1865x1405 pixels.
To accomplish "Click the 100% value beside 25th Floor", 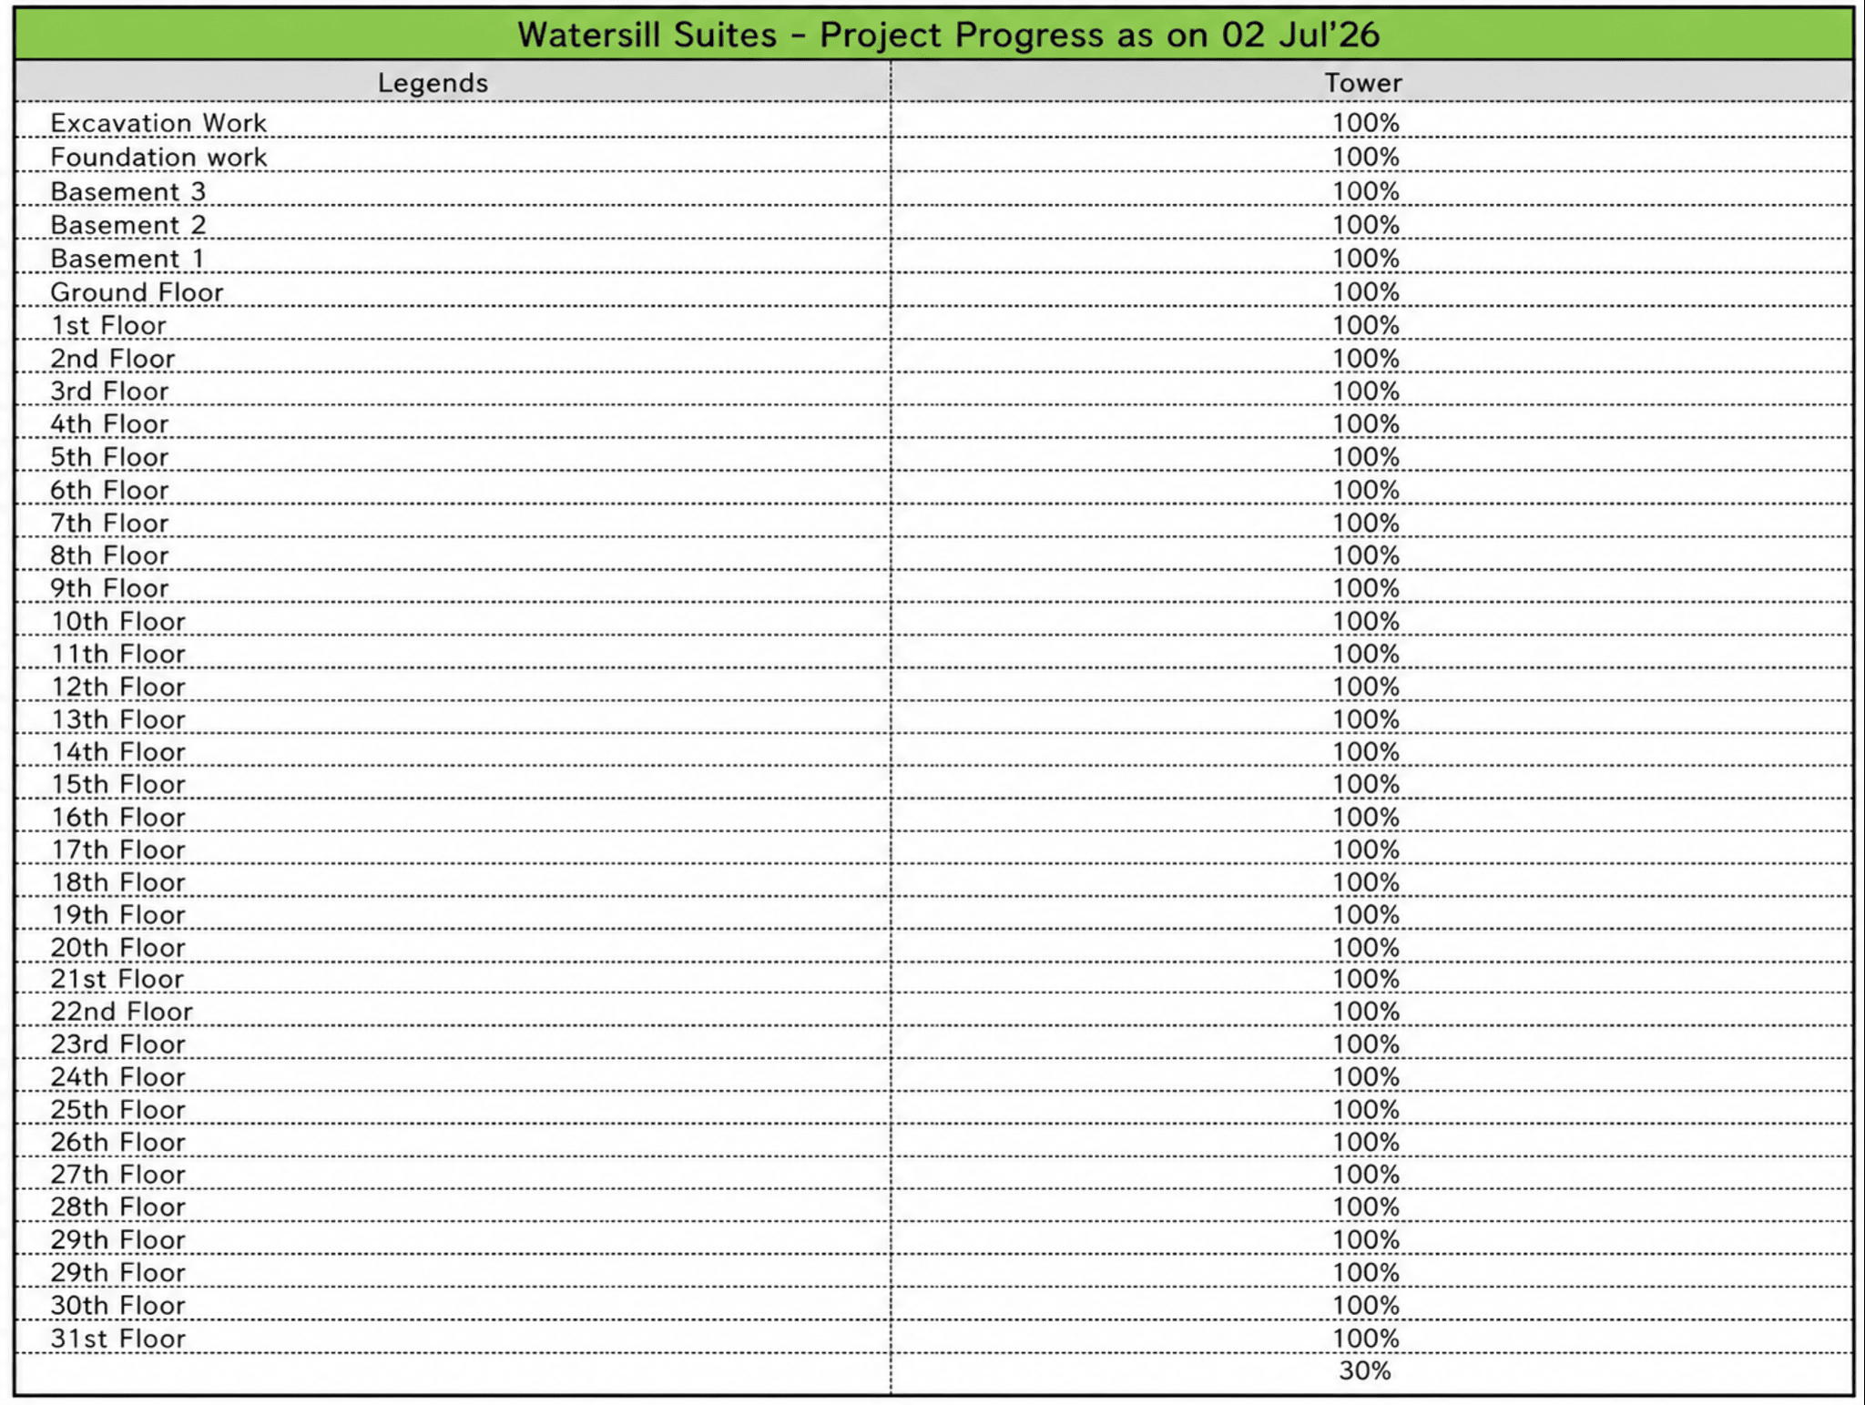I will point(1366,1110).
